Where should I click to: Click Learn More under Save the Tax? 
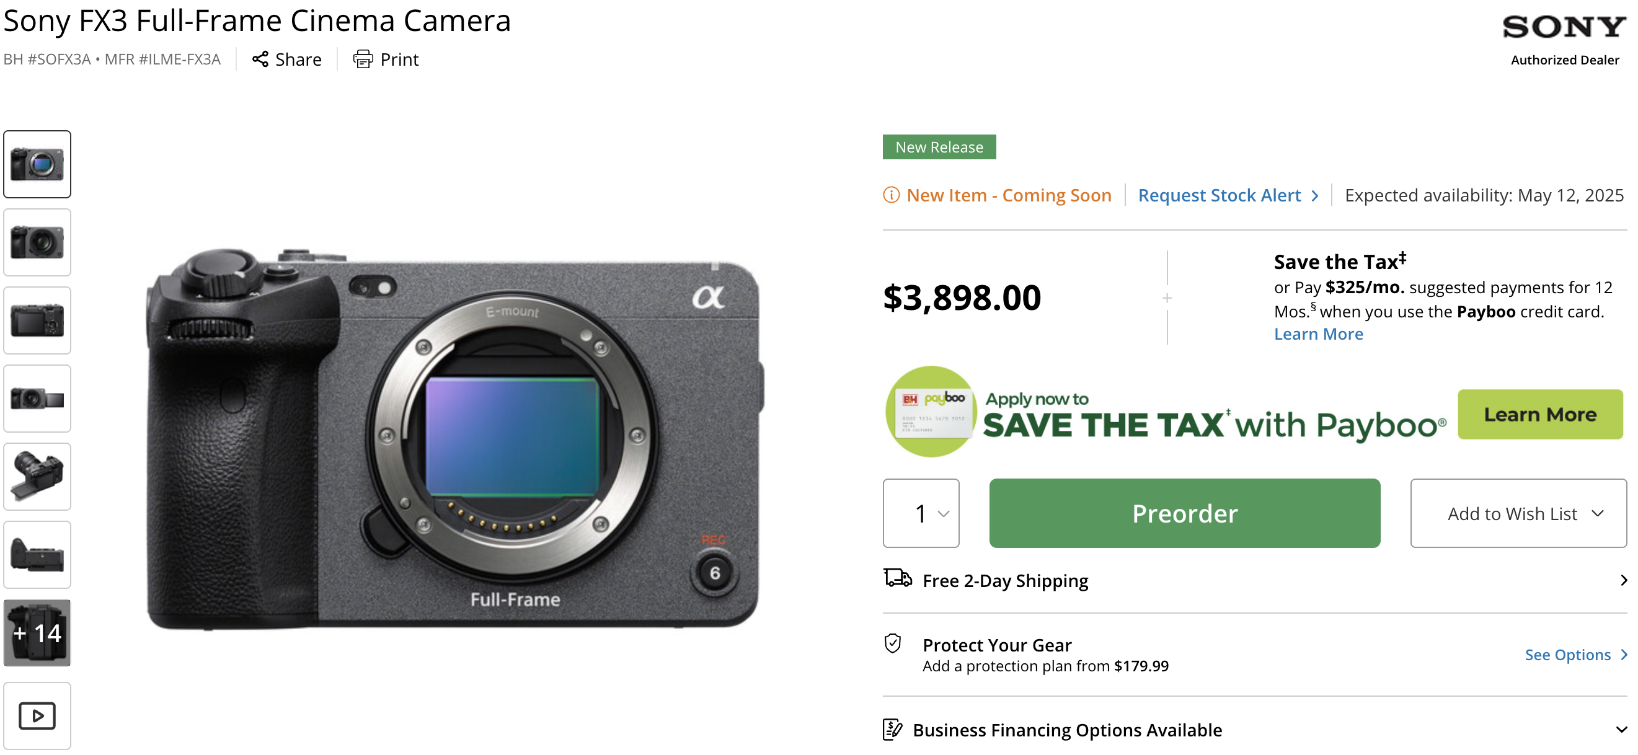[1318, 334]
